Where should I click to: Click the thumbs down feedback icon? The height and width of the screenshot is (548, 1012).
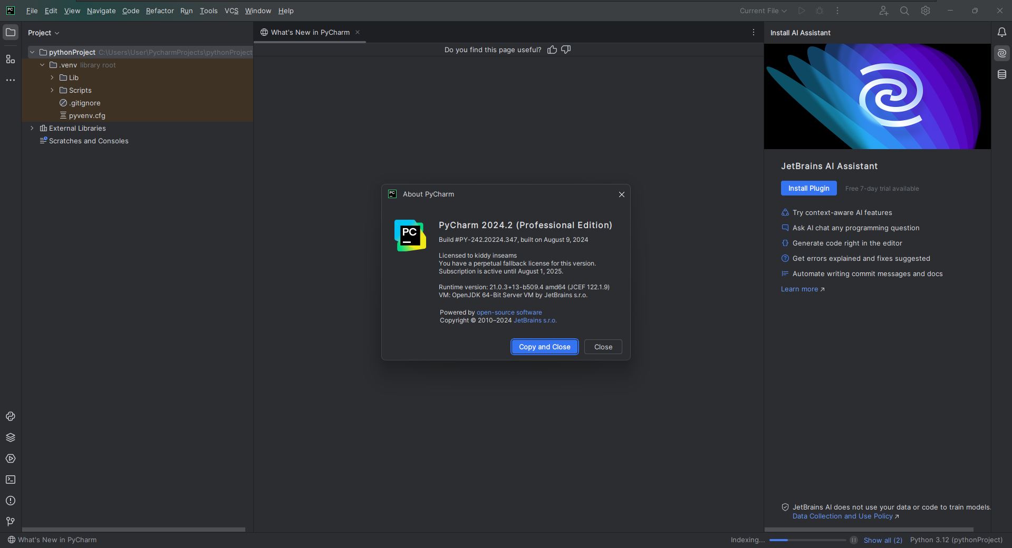[566, 50]
